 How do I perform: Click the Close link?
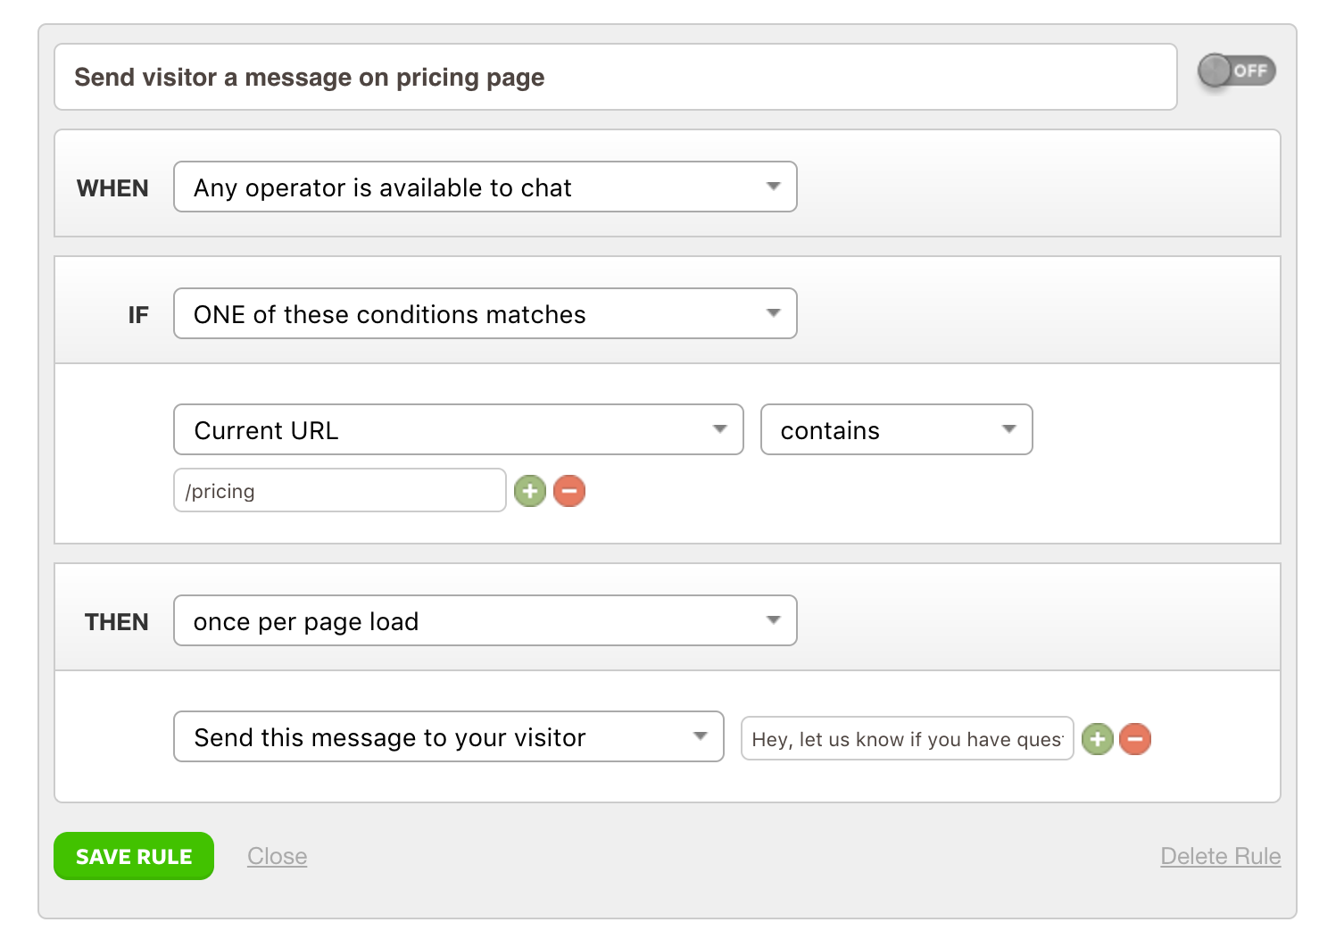pos(278,856)
